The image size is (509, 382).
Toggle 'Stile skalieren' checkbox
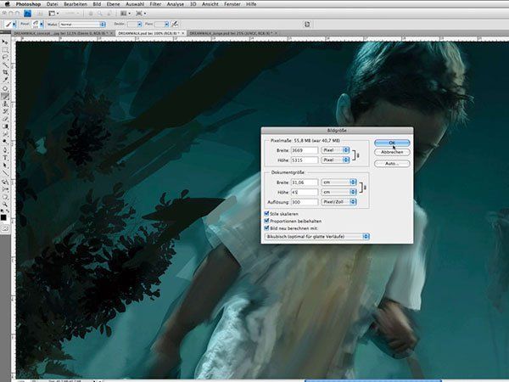[x=266, y=214]
